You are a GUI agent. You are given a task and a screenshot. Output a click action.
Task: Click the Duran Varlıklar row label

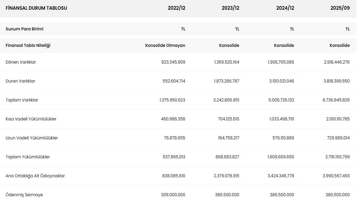pyautogui.click(x=20, y=81)
